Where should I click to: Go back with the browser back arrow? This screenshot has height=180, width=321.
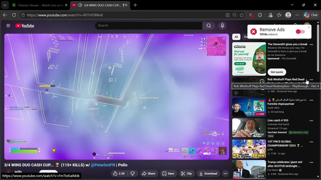point(5,15)
